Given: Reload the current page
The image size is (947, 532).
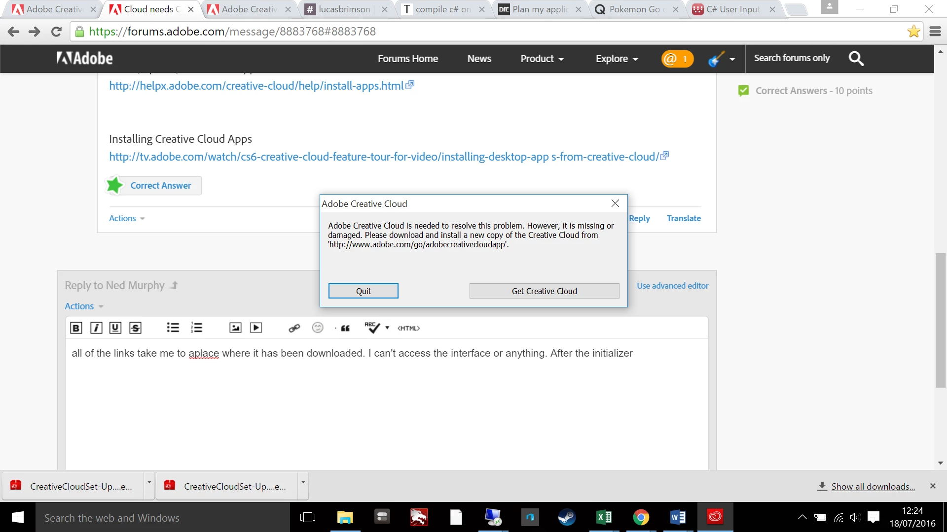Looking at the screenshot, I should click(56, 32).
